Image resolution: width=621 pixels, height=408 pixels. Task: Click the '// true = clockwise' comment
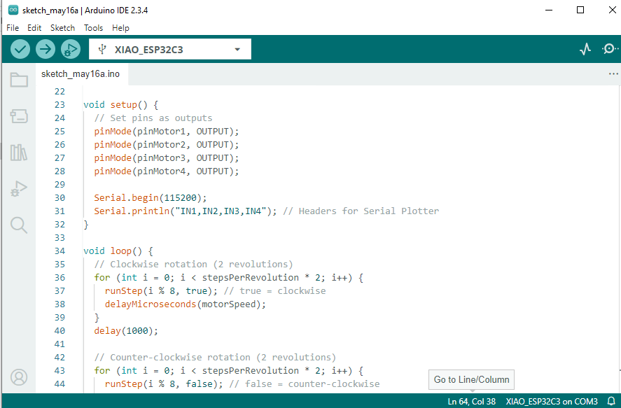[275, 291]
